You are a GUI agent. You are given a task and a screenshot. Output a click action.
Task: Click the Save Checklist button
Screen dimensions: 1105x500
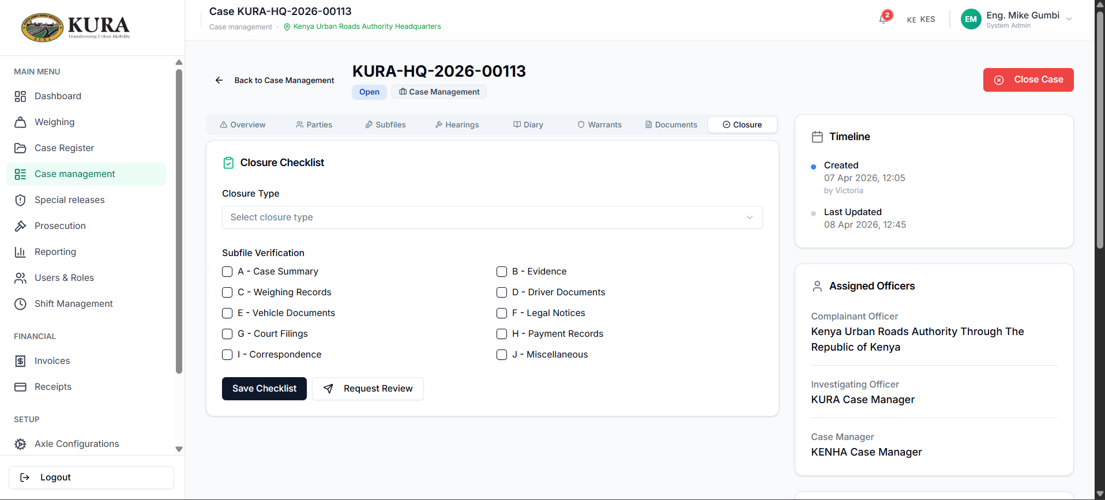(264, 389)
